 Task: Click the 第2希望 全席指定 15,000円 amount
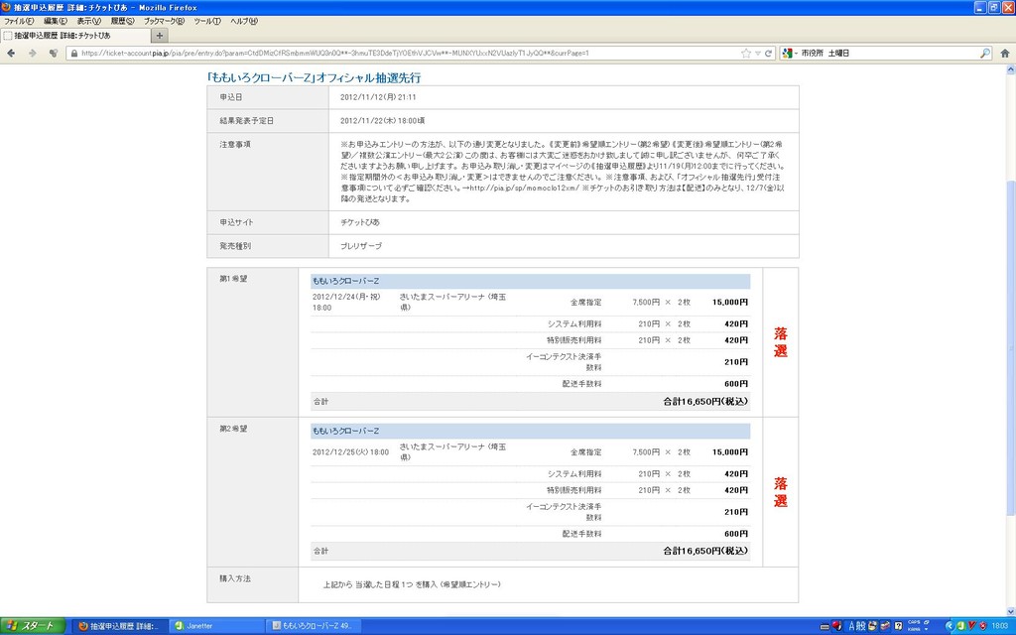(730, 452)
